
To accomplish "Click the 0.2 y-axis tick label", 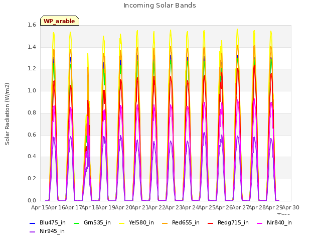I will 32,179.
